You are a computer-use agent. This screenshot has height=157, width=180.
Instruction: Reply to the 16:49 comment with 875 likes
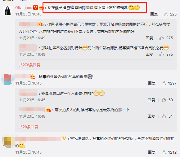click(149, 55)
